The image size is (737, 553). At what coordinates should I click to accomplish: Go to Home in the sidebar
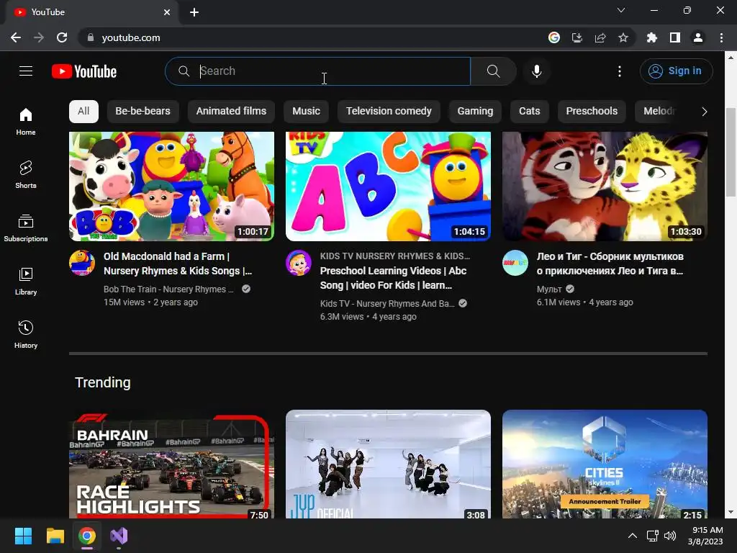[26, 121]
